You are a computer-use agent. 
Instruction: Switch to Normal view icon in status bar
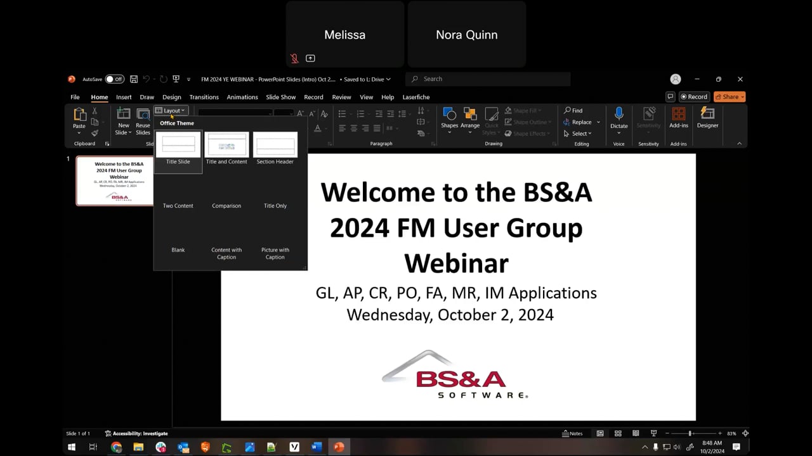coord(599,433)
